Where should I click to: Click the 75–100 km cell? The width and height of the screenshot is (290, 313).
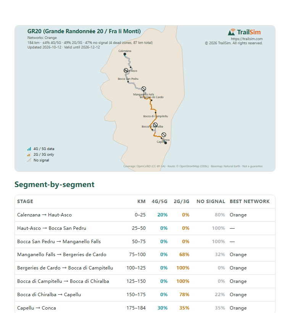click(x=137, y=255)
